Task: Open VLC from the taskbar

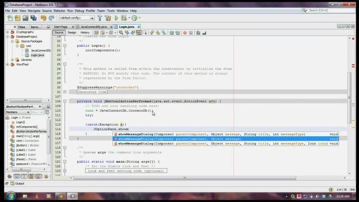Action: tap(36, 196)
